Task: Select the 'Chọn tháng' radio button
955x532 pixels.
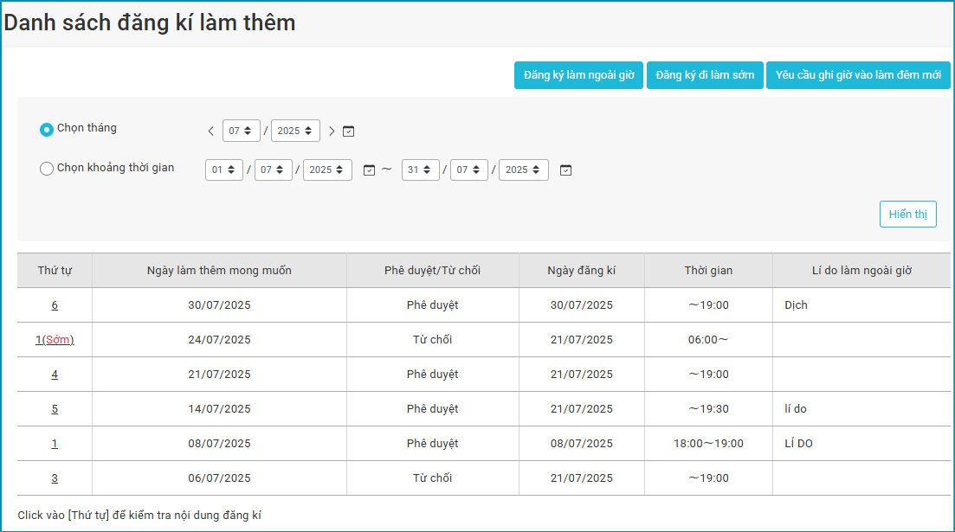Action: pos(47,130)
